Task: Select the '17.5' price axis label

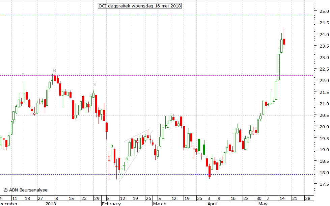Action: pyautogui.click(x=324, y=184)
